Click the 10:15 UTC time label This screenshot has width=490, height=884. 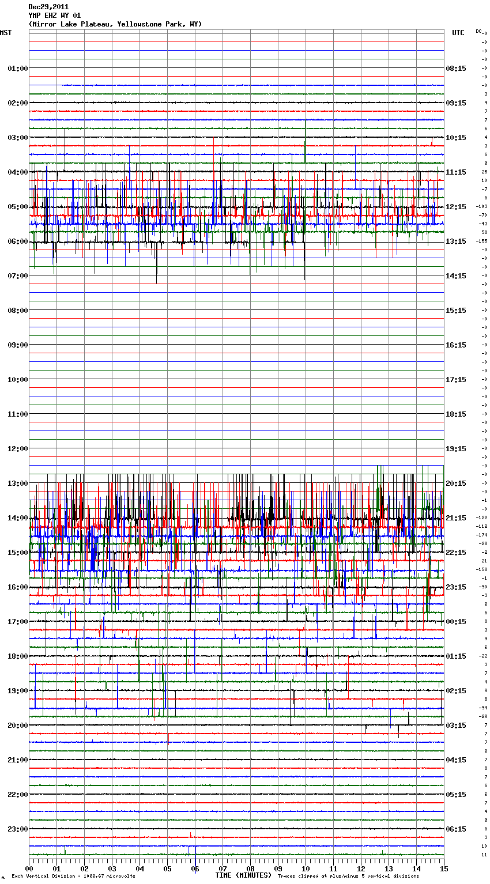456,138
